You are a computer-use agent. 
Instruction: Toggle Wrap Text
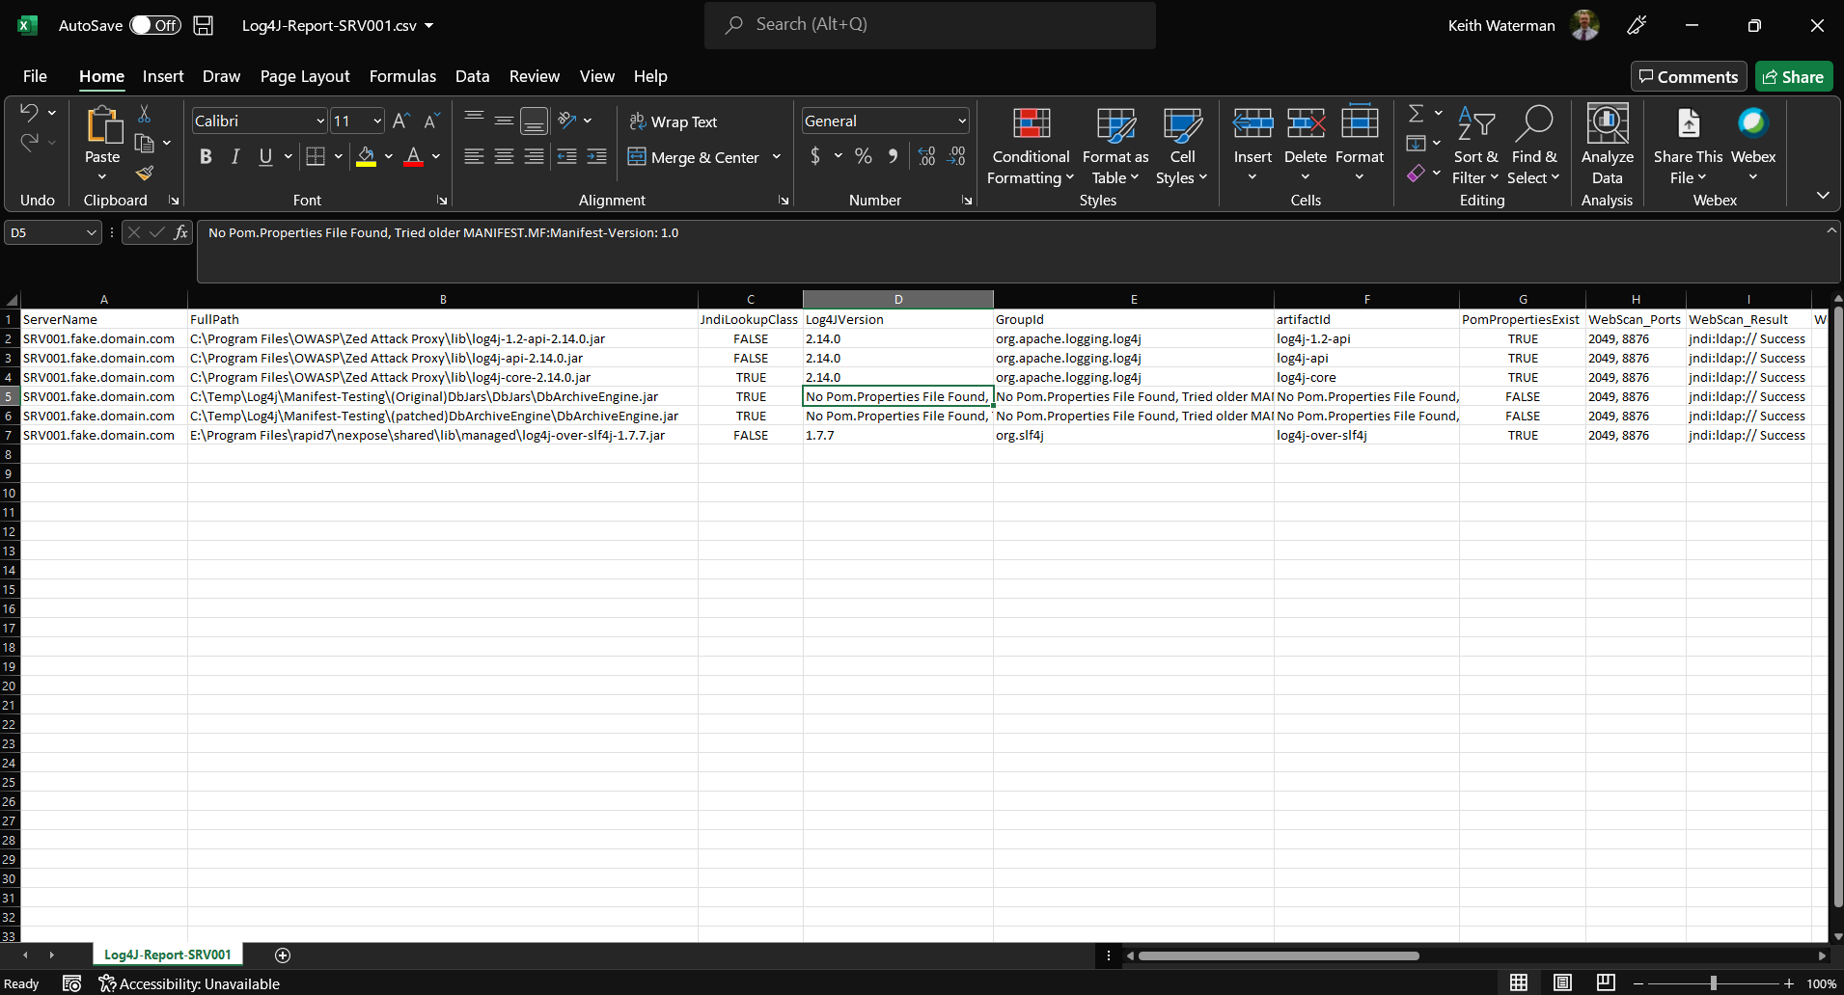tap(673, 121)
